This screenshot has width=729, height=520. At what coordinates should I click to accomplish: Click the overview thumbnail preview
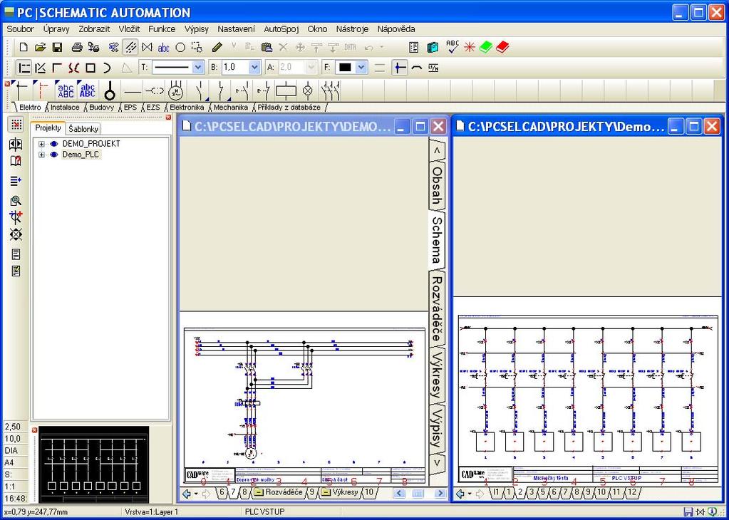93,464
